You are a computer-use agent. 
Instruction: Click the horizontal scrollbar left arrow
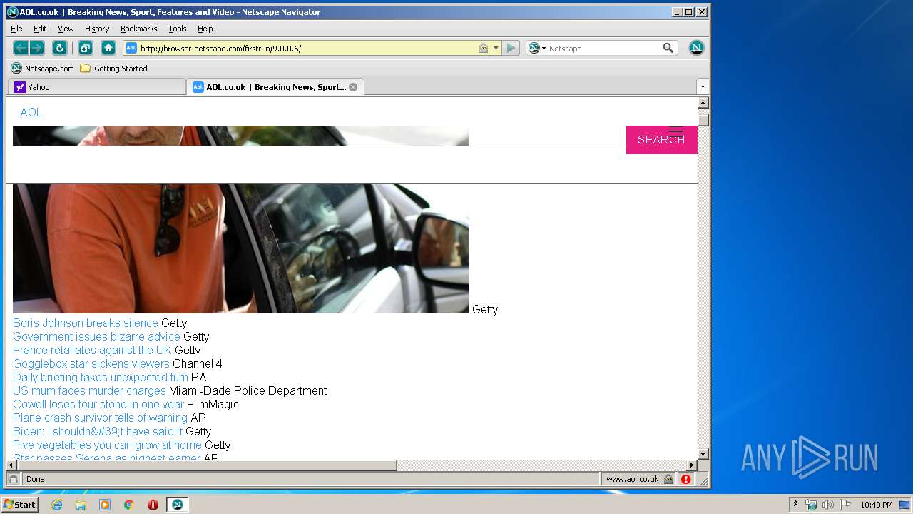(11, 465)
